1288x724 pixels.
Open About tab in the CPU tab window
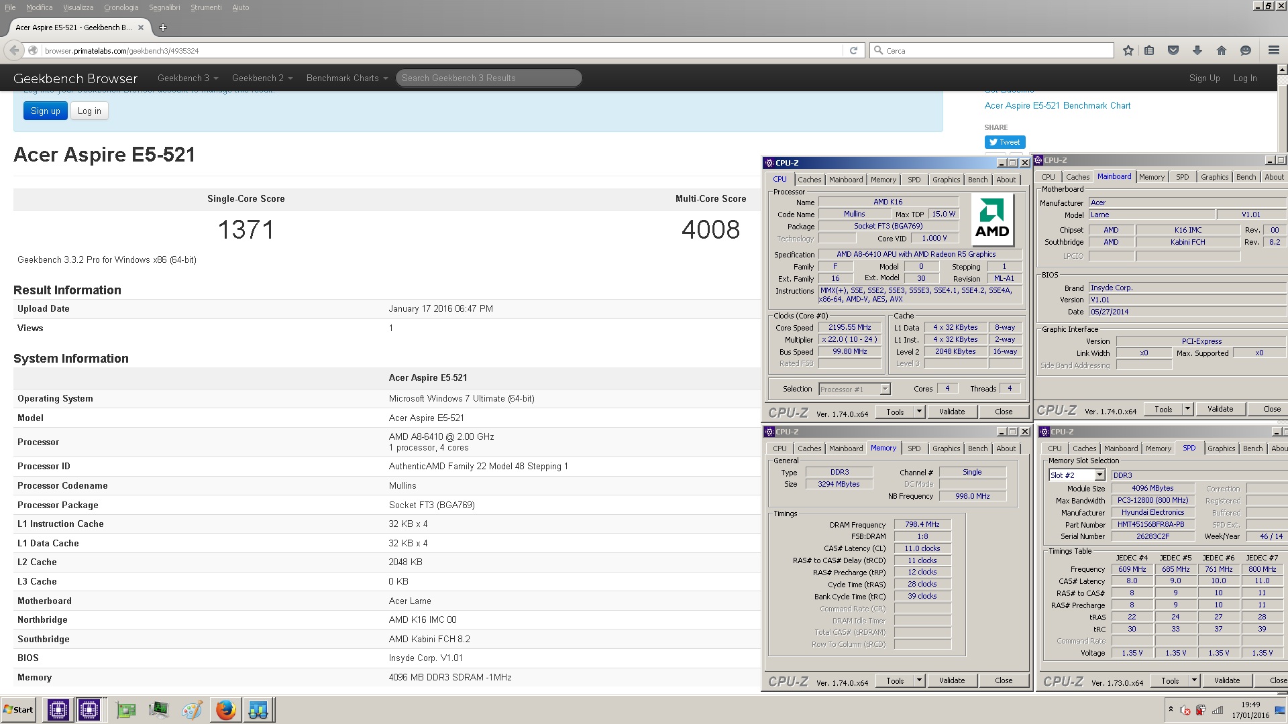click(x=1006, y=180)
